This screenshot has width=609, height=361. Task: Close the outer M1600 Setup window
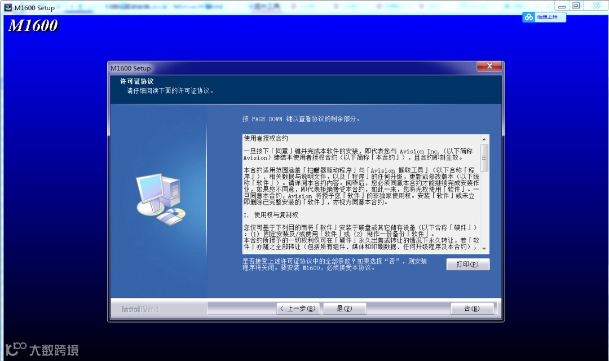tap(596, 6)
